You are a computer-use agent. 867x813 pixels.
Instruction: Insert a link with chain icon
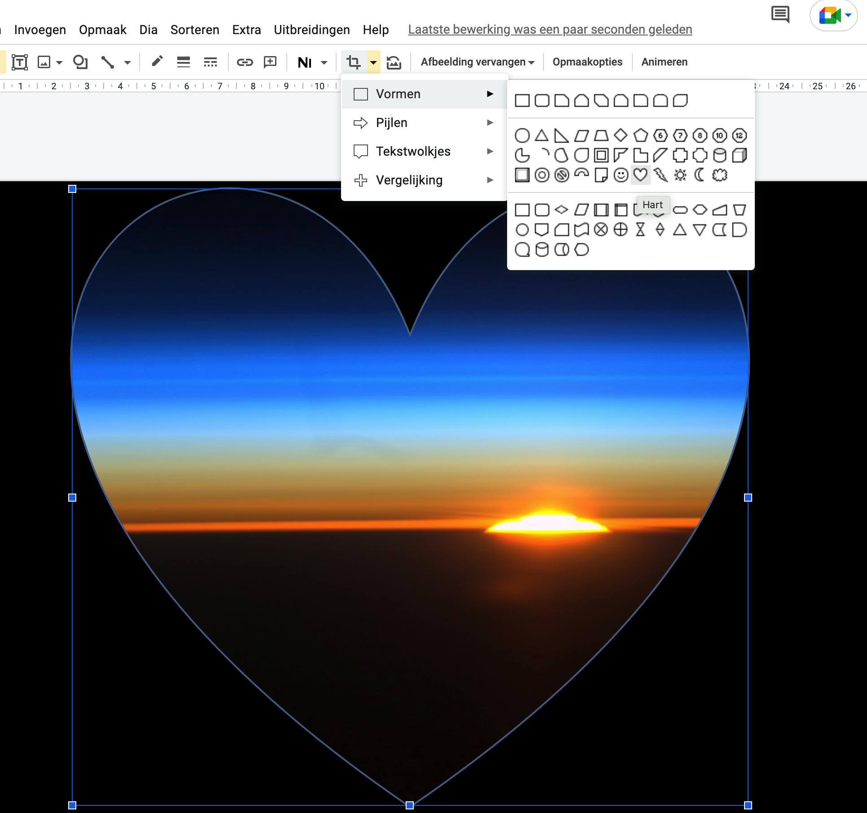(x=245, y=62)
